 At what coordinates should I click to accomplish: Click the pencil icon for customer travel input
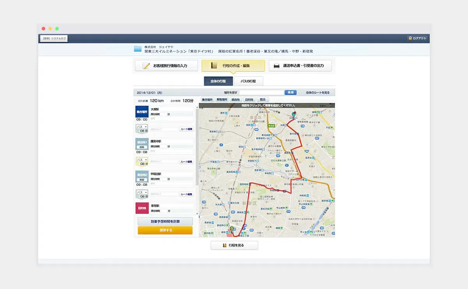pos(146,66)
